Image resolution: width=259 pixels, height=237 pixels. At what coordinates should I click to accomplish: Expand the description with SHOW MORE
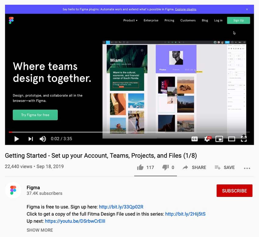pos(40,230)
